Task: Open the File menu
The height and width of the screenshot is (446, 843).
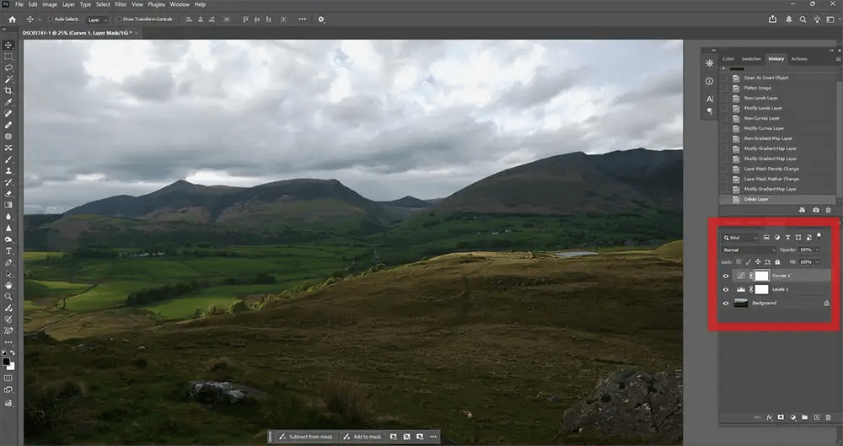Action: (19, 4)
